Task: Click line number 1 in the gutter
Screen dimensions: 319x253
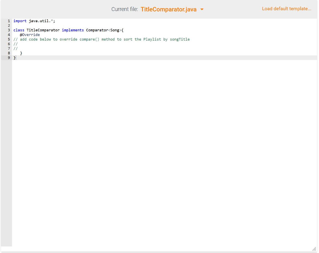Action: (9, 21)
